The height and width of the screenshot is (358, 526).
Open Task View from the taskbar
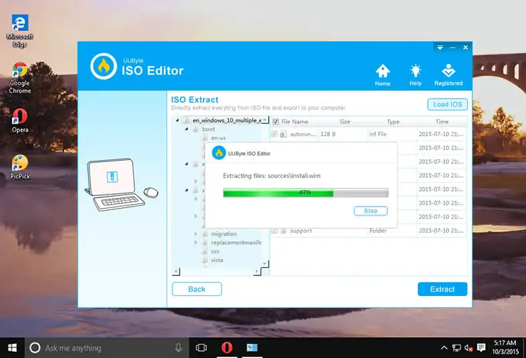[201, 348]
